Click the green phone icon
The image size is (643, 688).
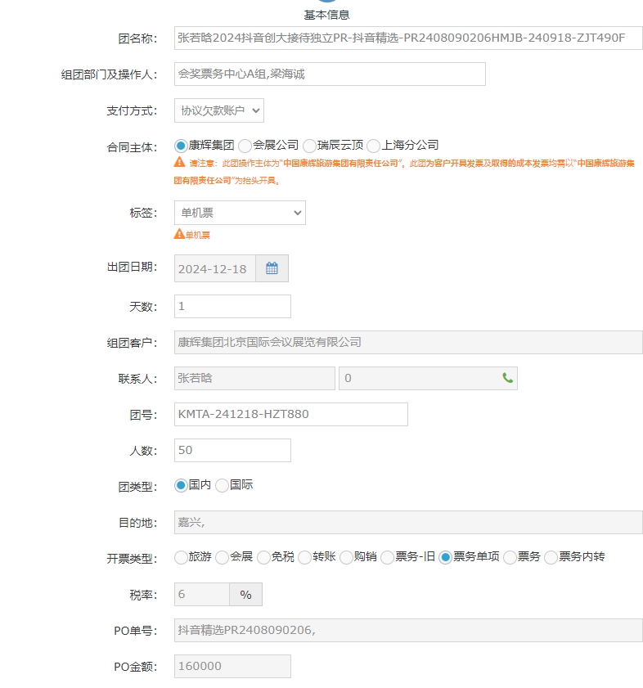[x=507, y=378]
